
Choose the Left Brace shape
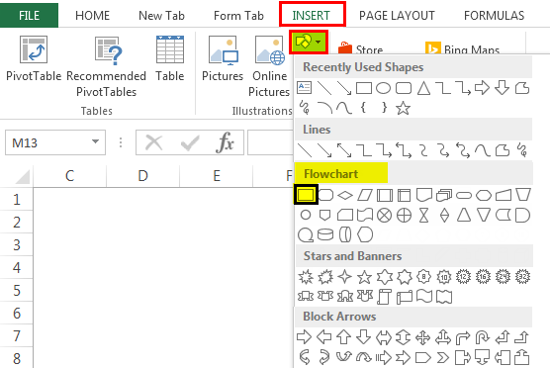tap(364, 108)
